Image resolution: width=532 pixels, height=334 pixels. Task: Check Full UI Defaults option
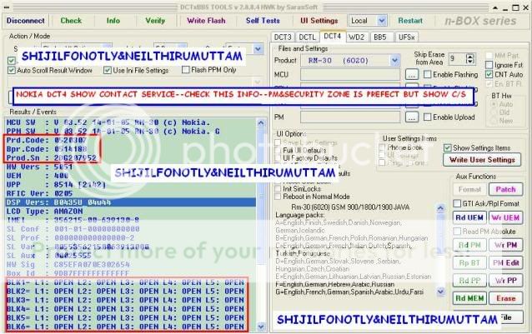click(x=278, y=150)
